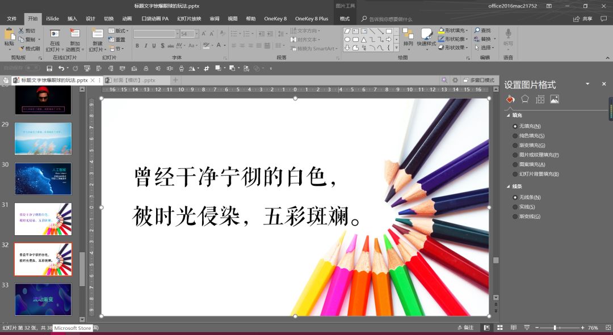Select No line (无线条) radio option
613x335 pixels.
point(515,197)
